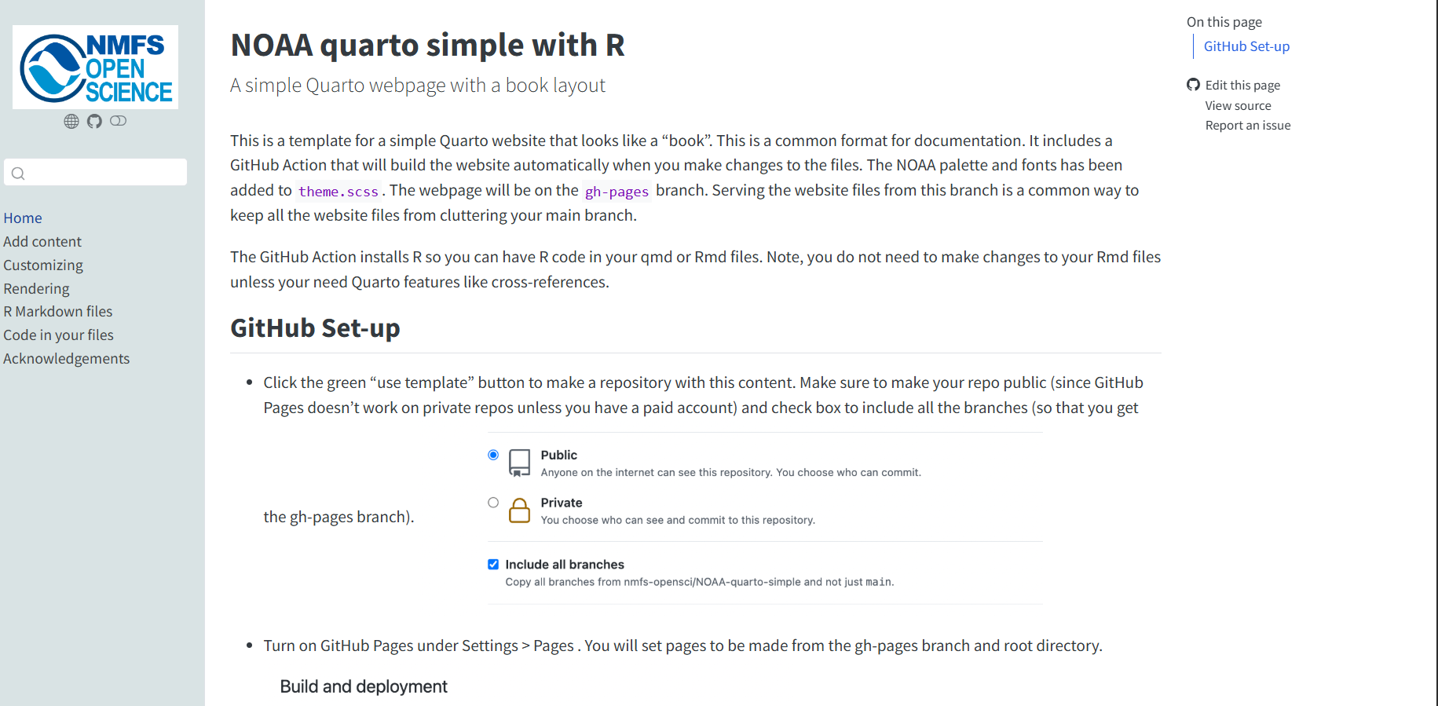Navigate to R Markdown files page
The width and height of the screenshot is (1438, 706).
58,312
